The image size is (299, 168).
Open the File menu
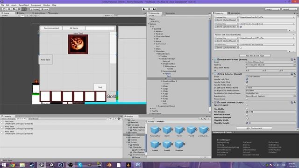pos(2,5)
